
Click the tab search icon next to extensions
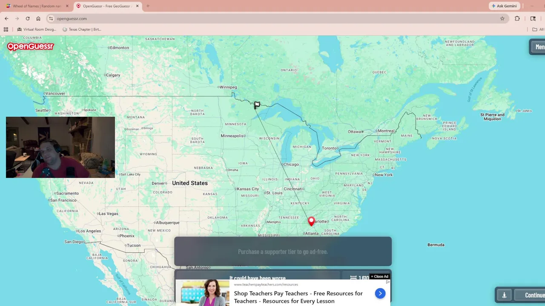(533, 19)
